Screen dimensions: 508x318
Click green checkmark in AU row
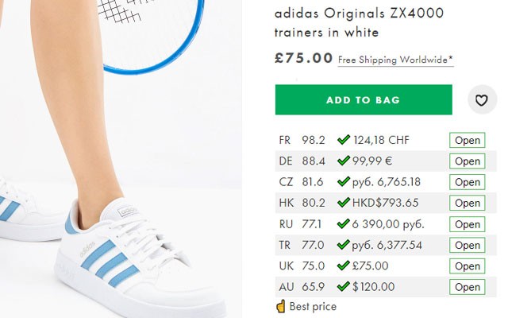(x=344, y=286)
